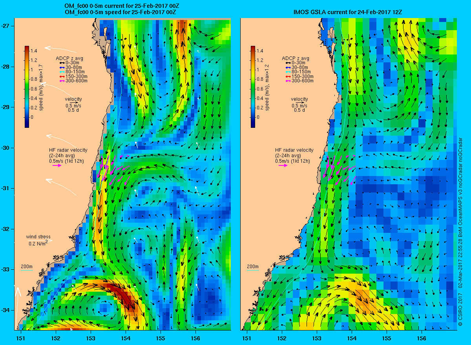
Task: Click the 200m isobath line sample in right map
Action: pyautogui.click(x=252, y=271)
